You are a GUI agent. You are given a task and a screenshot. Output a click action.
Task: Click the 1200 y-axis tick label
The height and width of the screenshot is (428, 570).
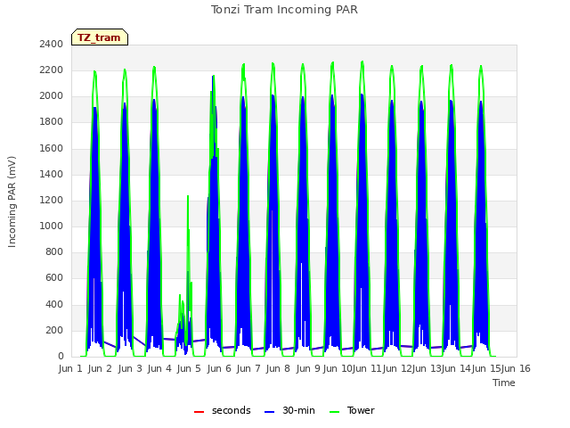52,200
